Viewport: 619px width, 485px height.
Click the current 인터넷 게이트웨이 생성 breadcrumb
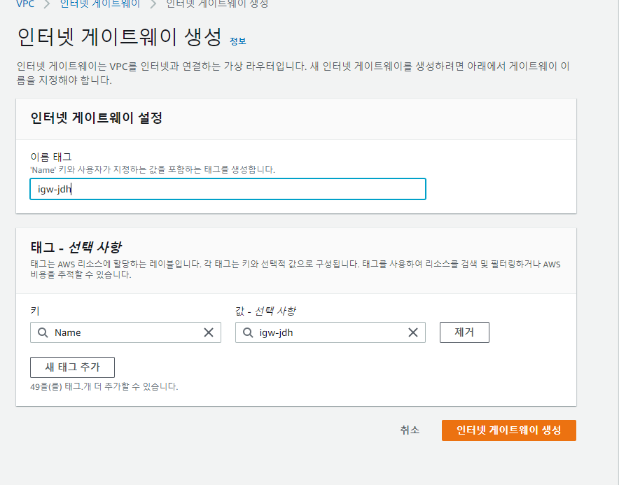point(217,4)
